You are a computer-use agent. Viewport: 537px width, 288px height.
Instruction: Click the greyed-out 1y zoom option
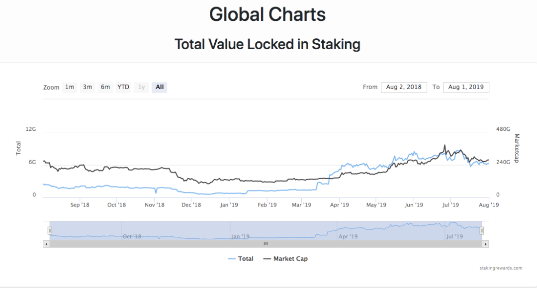[x=141, y=87]
